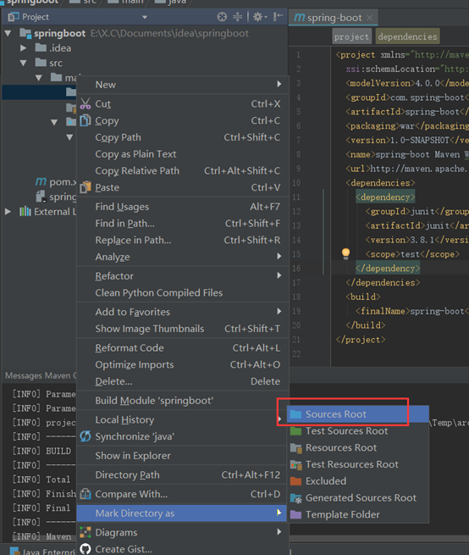Click the Maven icon on spring-boot tab
This screenshot has height=555, width=469.
(299, 17)
